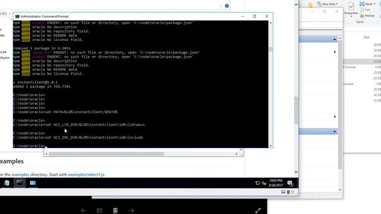Click the forward arrow in the bottom viewer bar
The image size is (381, 214).
131,210
